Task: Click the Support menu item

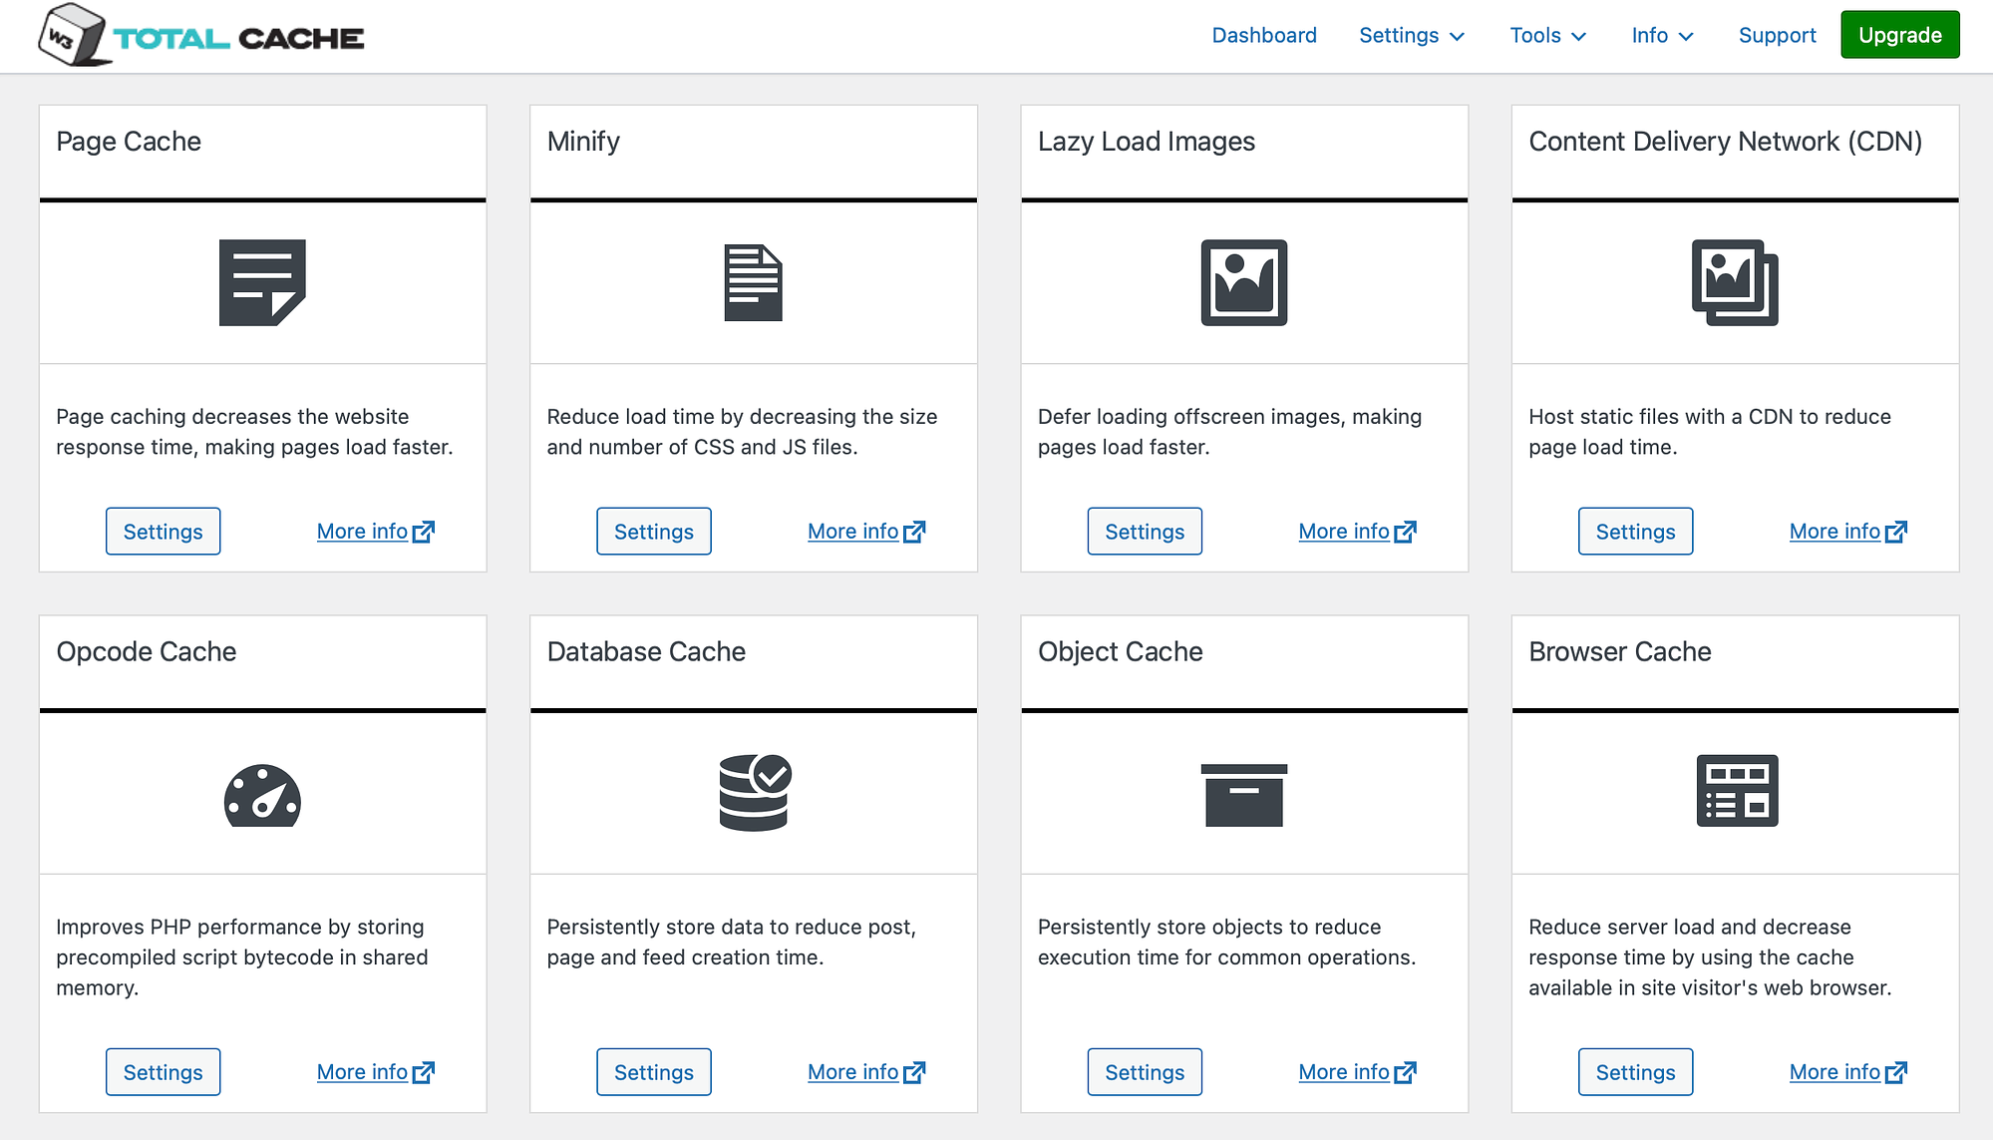Action: (x=1776, y=36)
